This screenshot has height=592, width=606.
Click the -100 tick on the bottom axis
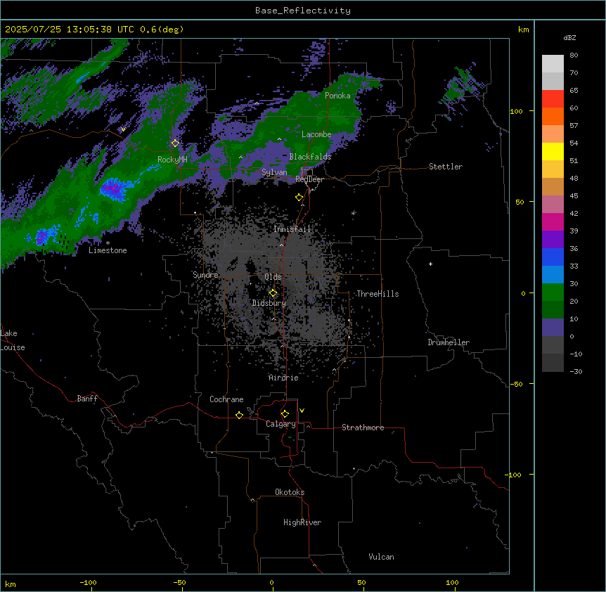(88, 582)
